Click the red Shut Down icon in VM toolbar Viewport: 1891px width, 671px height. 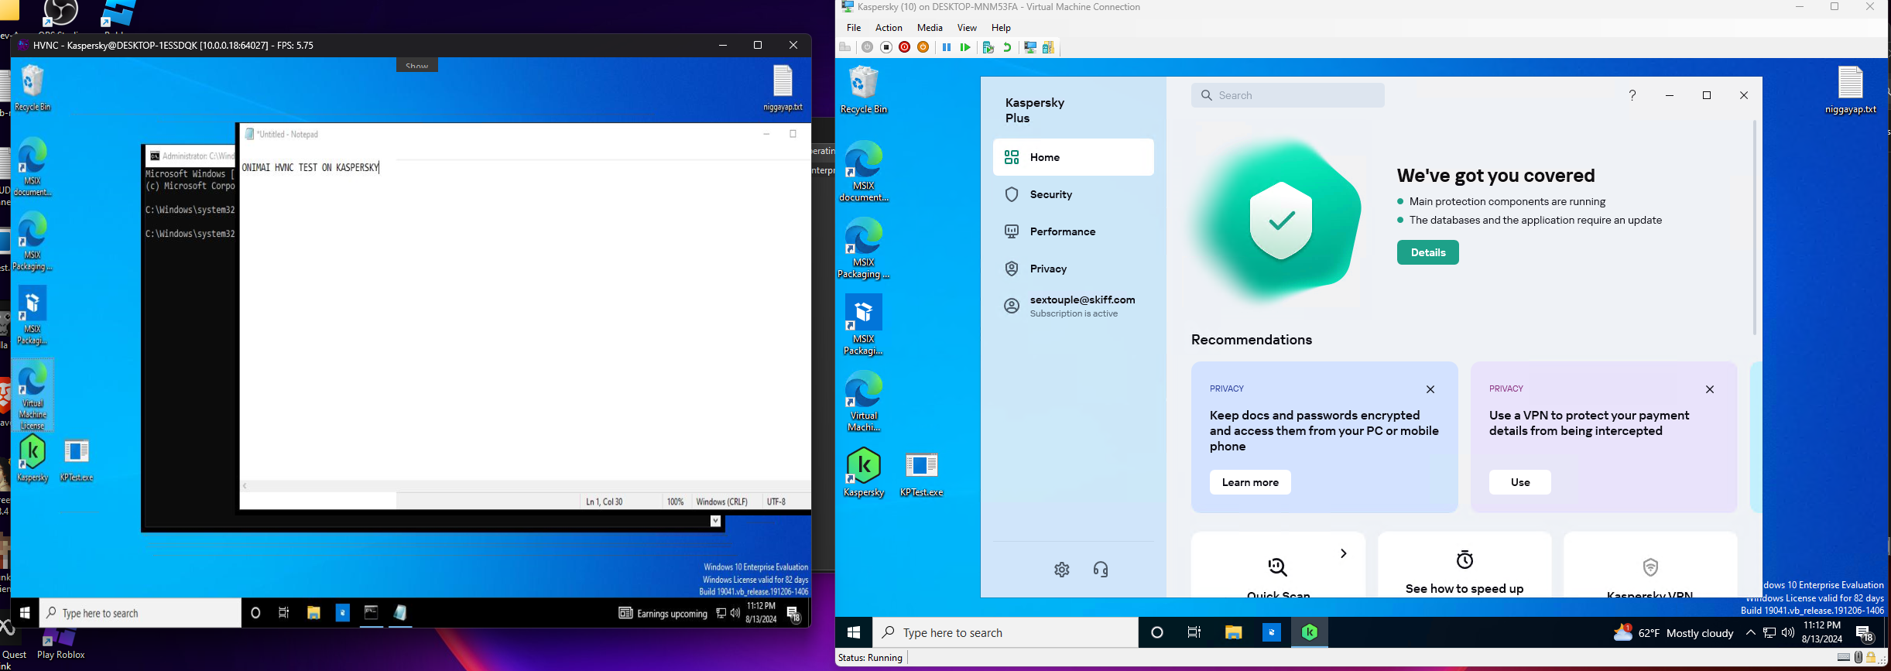[x=904, y=47]
